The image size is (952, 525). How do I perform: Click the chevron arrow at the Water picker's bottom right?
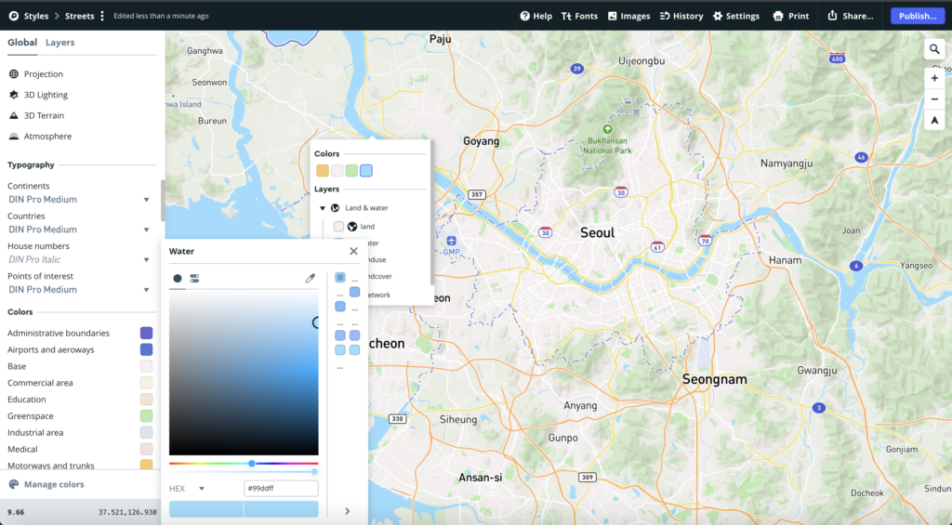click(x=348, y=511)
